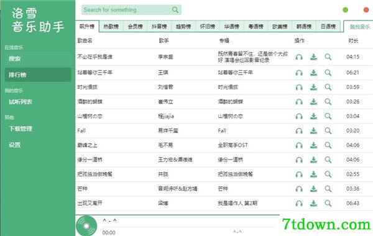Viewport: 373px width, 236px height.
Task: Play 时光慢旅 using headphone icon
Action: [299, 87]
